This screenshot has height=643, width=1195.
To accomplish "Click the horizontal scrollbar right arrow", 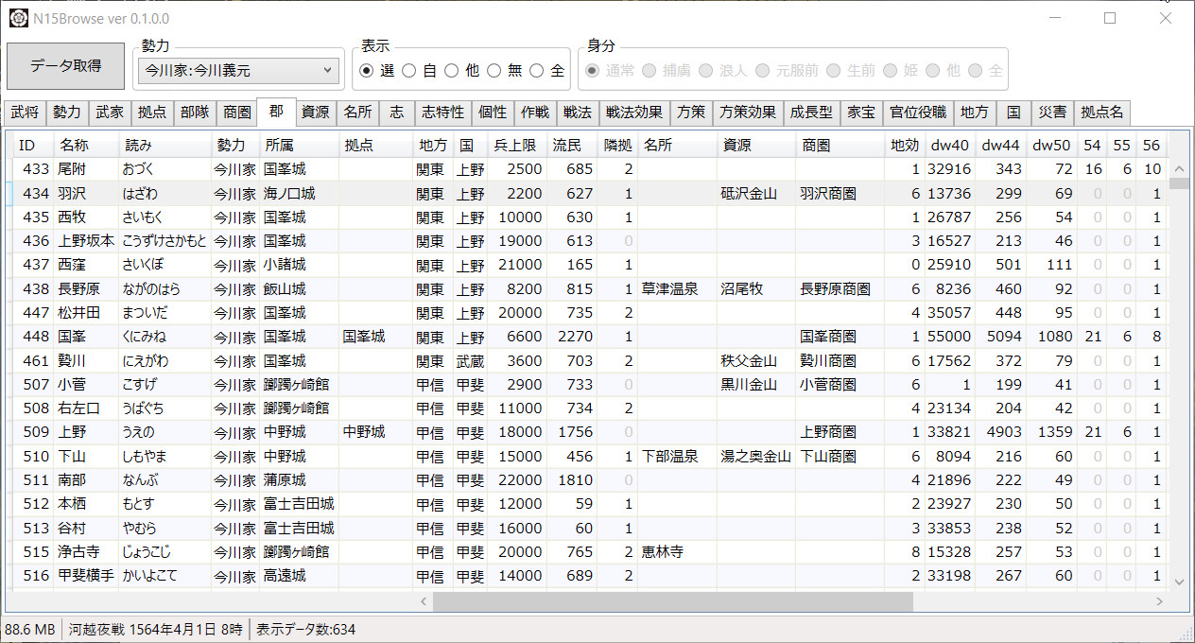I will coord(1159,601).
